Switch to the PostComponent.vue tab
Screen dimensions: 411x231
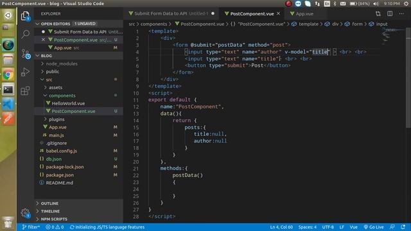(x=252, y=13)
